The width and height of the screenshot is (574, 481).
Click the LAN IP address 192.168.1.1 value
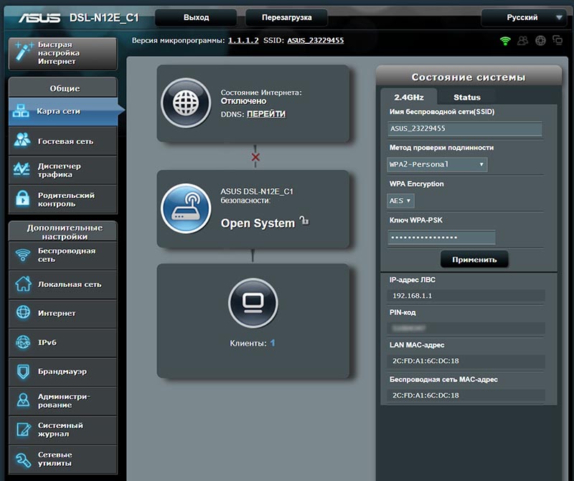click(x=466, y=296)
